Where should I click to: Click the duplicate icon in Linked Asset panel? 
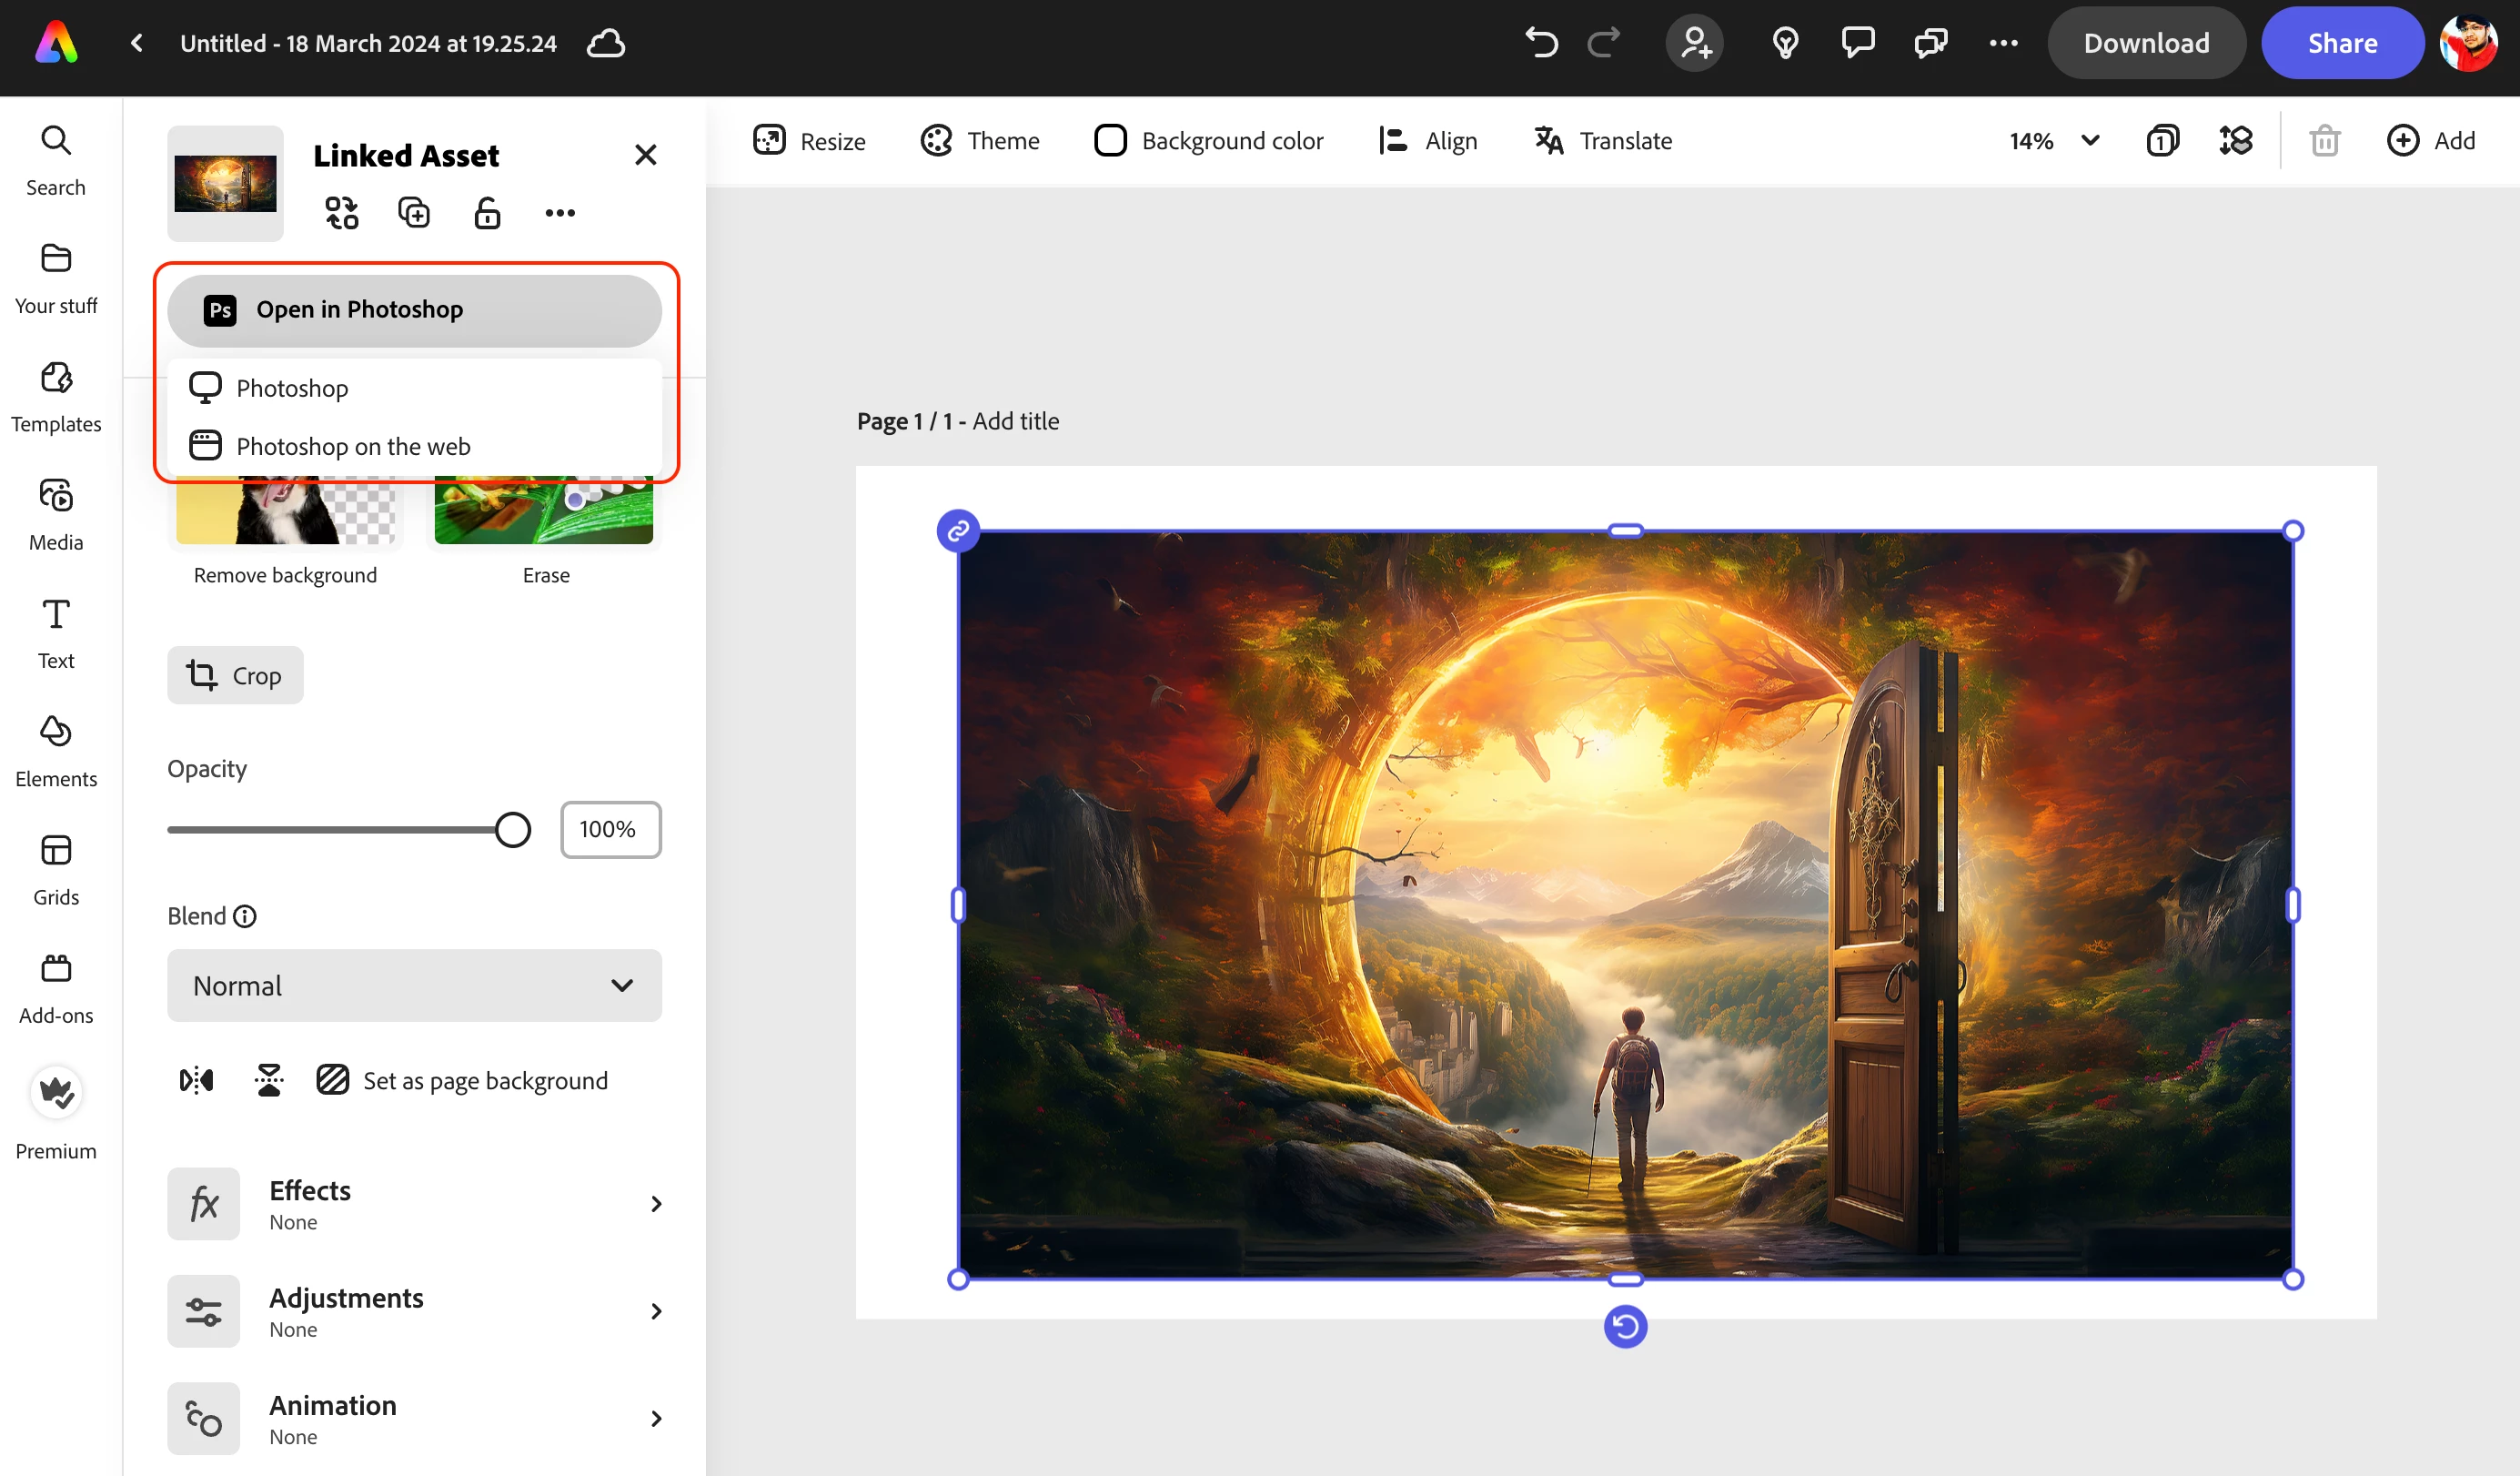click(414, 213)
